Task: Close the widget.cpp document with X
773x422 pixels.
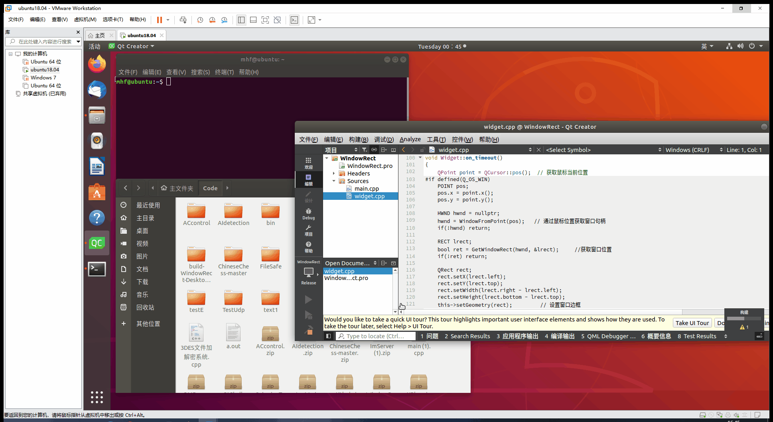Action: pyautogui.click(x=538, y=150)
